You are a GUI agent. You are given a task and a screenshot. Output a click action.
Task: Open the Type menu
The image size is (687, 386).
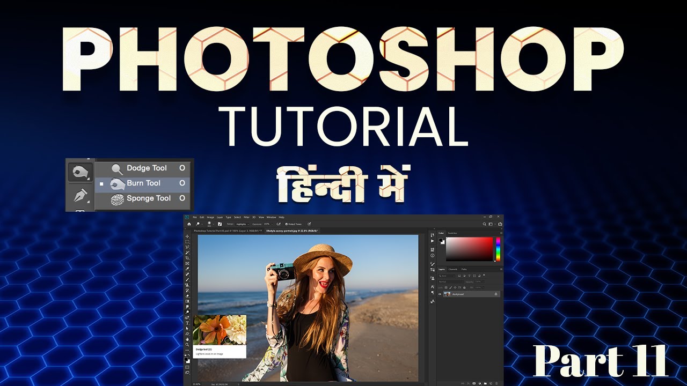[x=228, y=217]
